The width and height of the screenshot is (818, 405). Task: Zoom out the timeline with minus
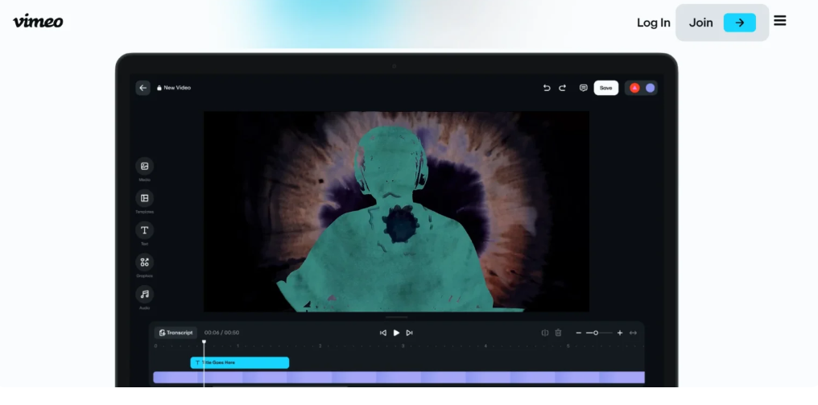point(579,333)
